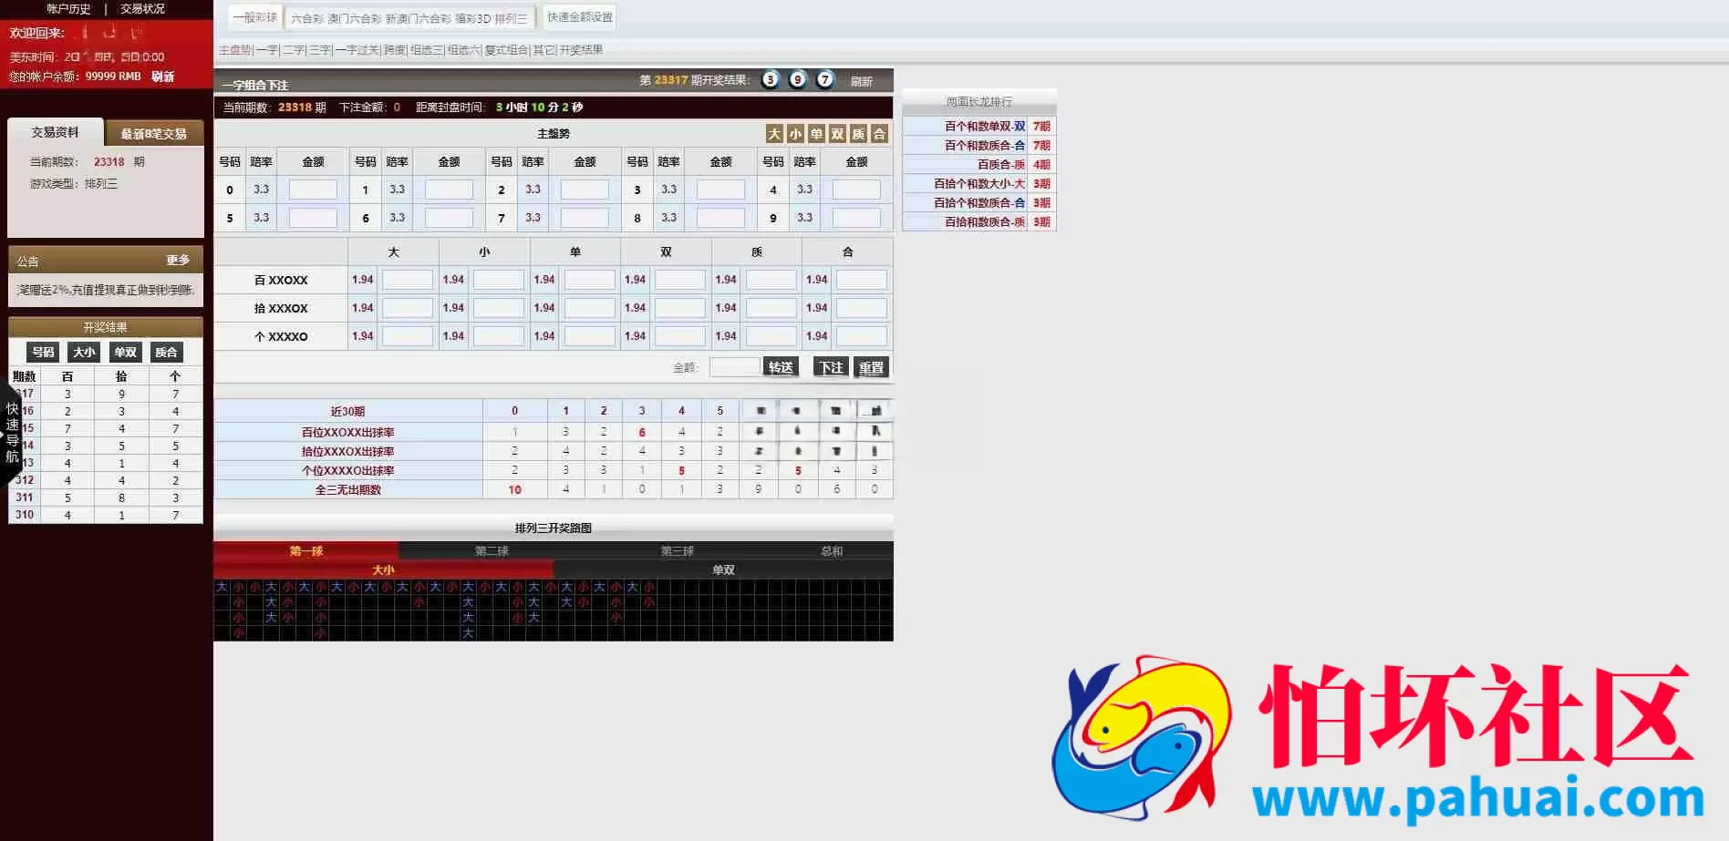The height and width of the screenshot is (841, 1729).
Task: Open 快速金额设置 quick amount settings
Action: click(580, 17)
